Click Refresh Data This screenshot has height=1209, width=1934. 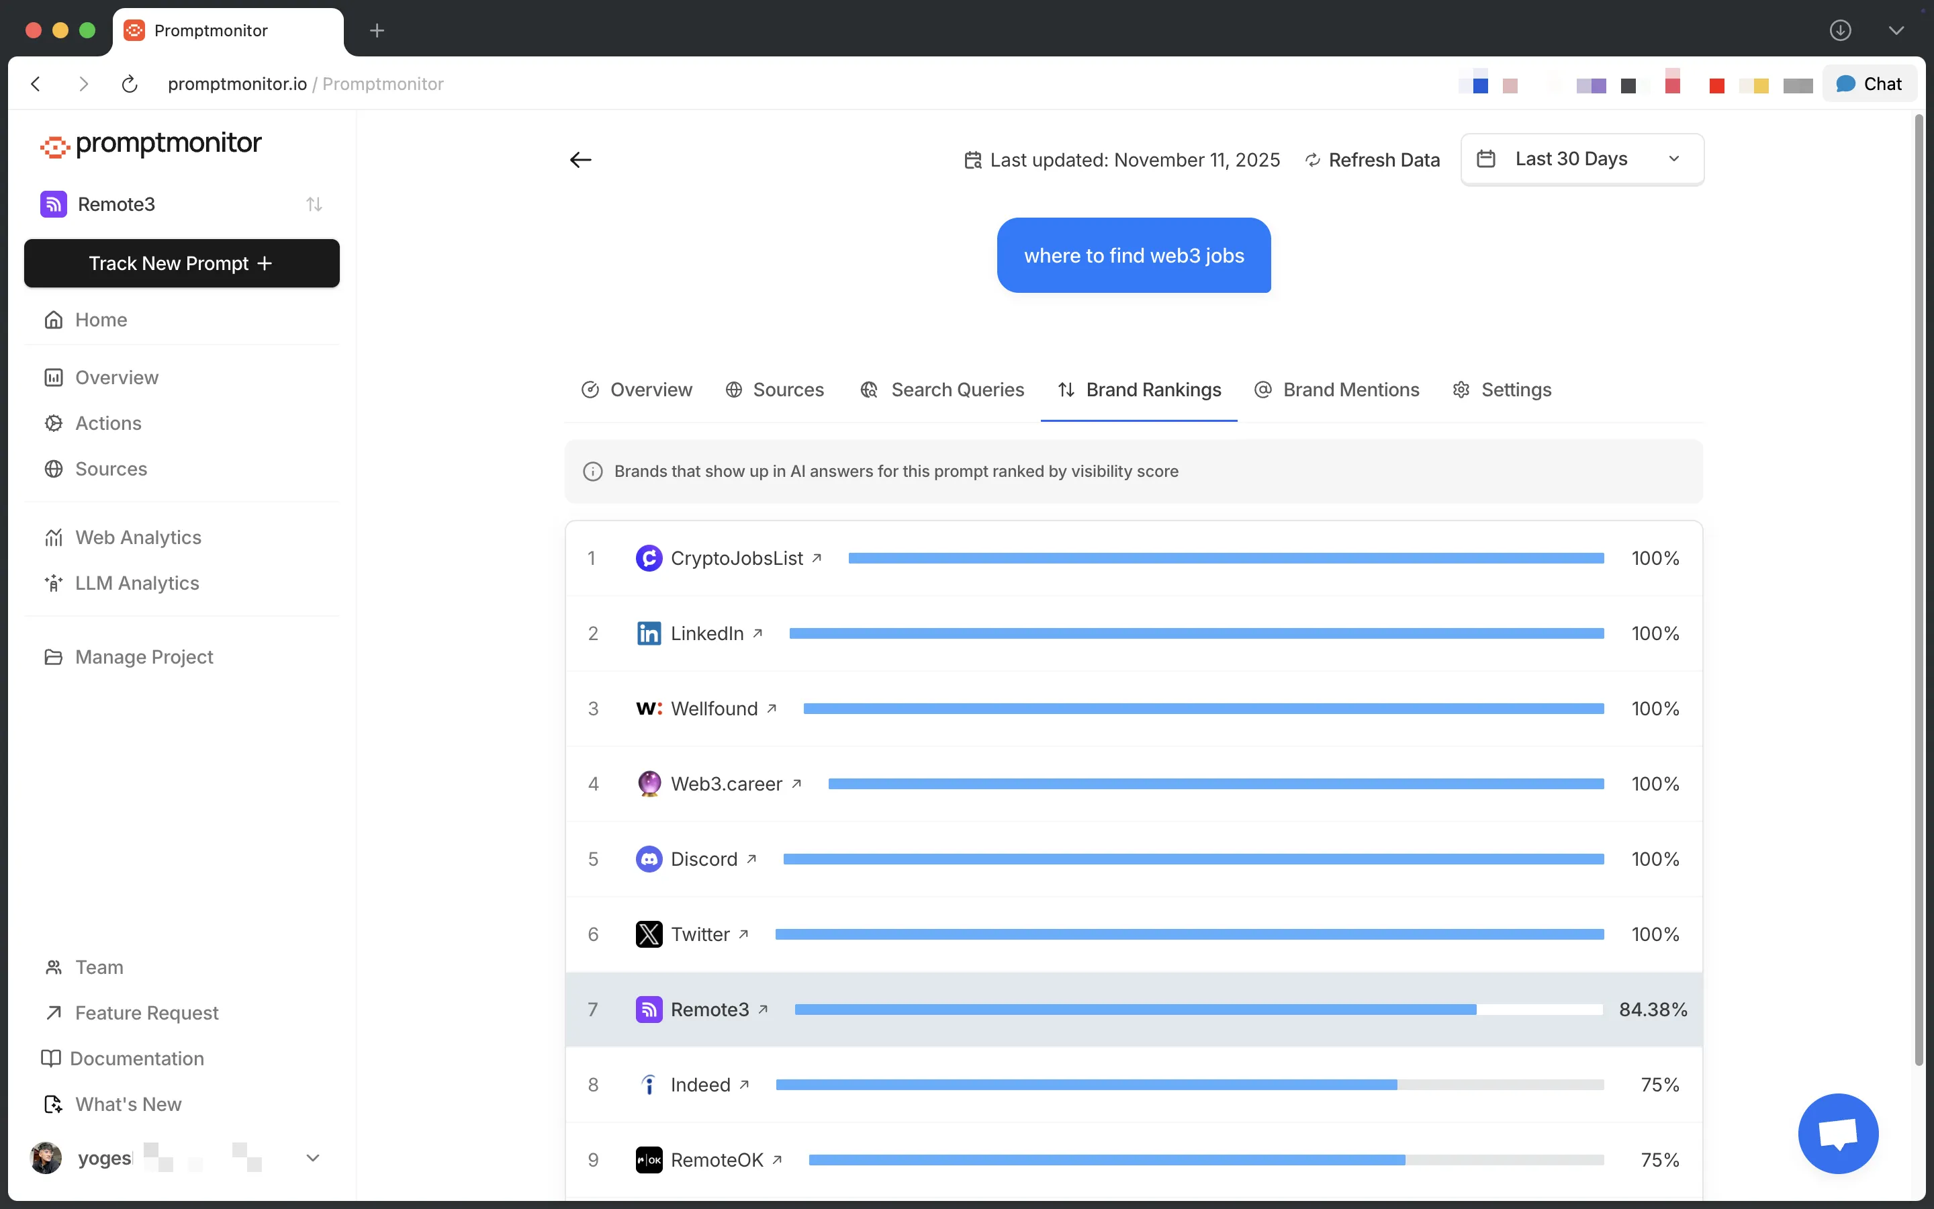1372,160
